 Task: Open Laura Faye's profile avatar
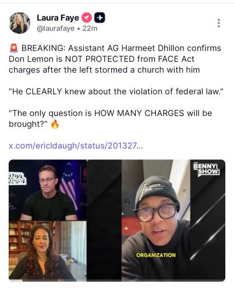coord(20,23)
